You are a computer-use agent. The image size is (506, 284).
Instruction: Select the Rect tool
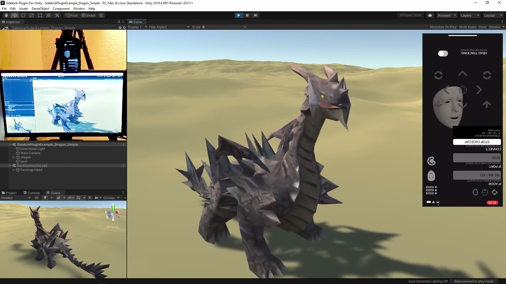click(40, 15)
